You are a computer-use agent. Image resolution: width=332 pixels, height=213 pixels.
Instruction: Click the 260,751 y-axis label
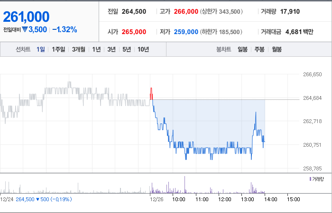pos(312,145)
